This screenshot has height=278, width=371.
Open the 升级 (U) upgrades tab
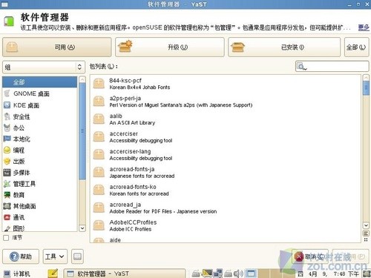170,47
